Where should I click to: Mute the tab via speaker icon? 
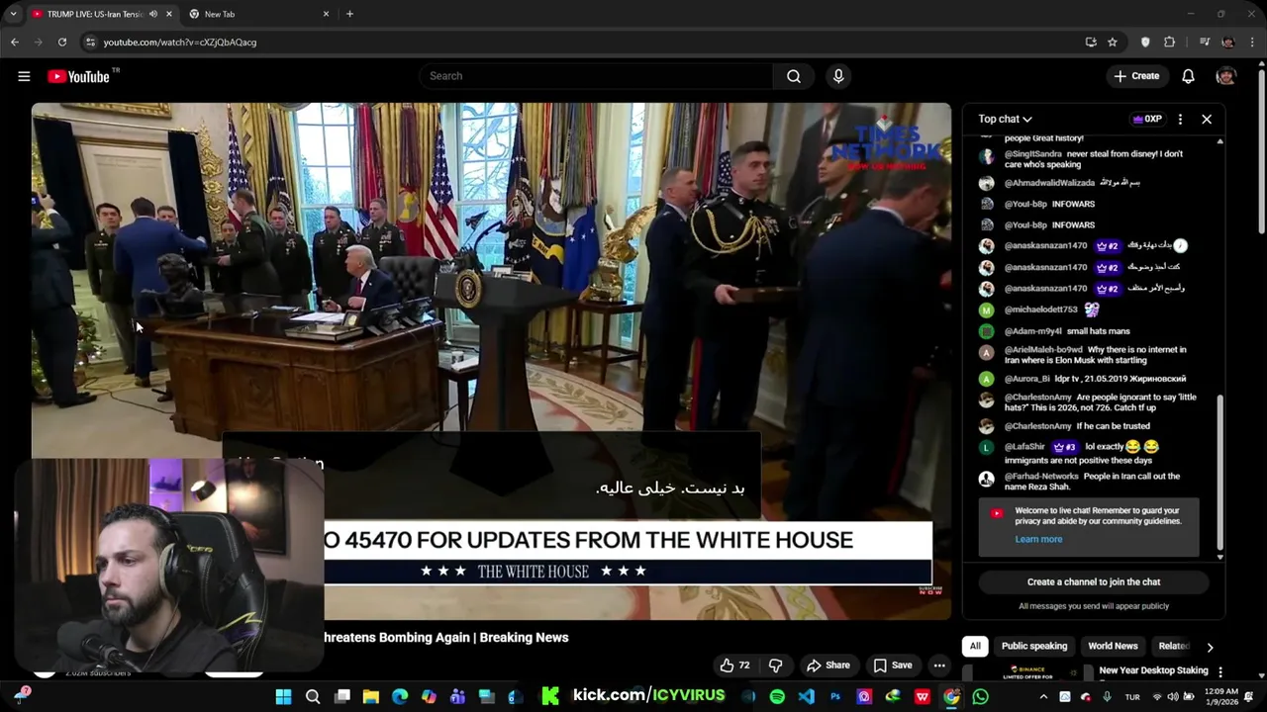point(153,14)
